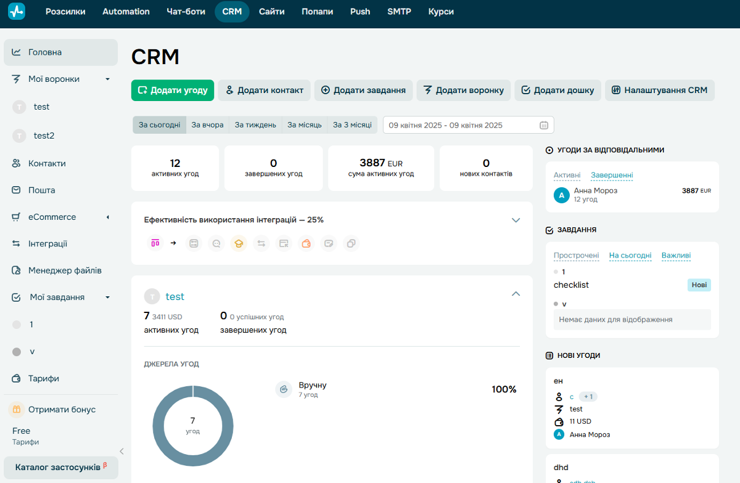Select the За сьогодні period filter
Image resolution: width=740 pixels, height=483 pixels.
[159, 125]
